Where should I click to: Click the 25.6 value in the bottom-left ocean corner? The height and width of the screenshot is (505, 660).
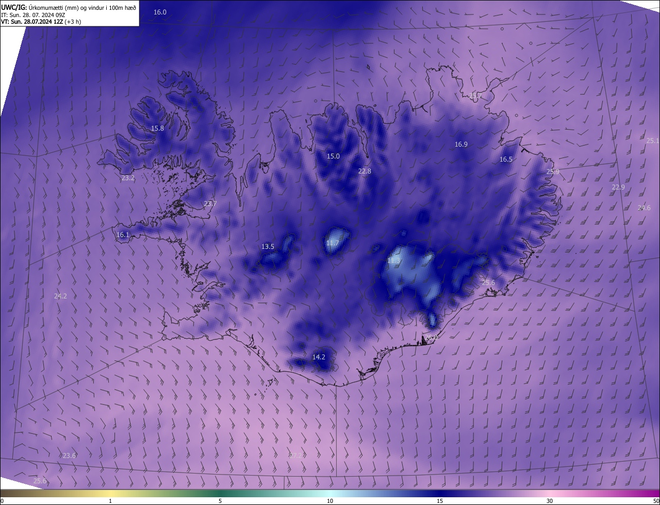click(40, 481)
